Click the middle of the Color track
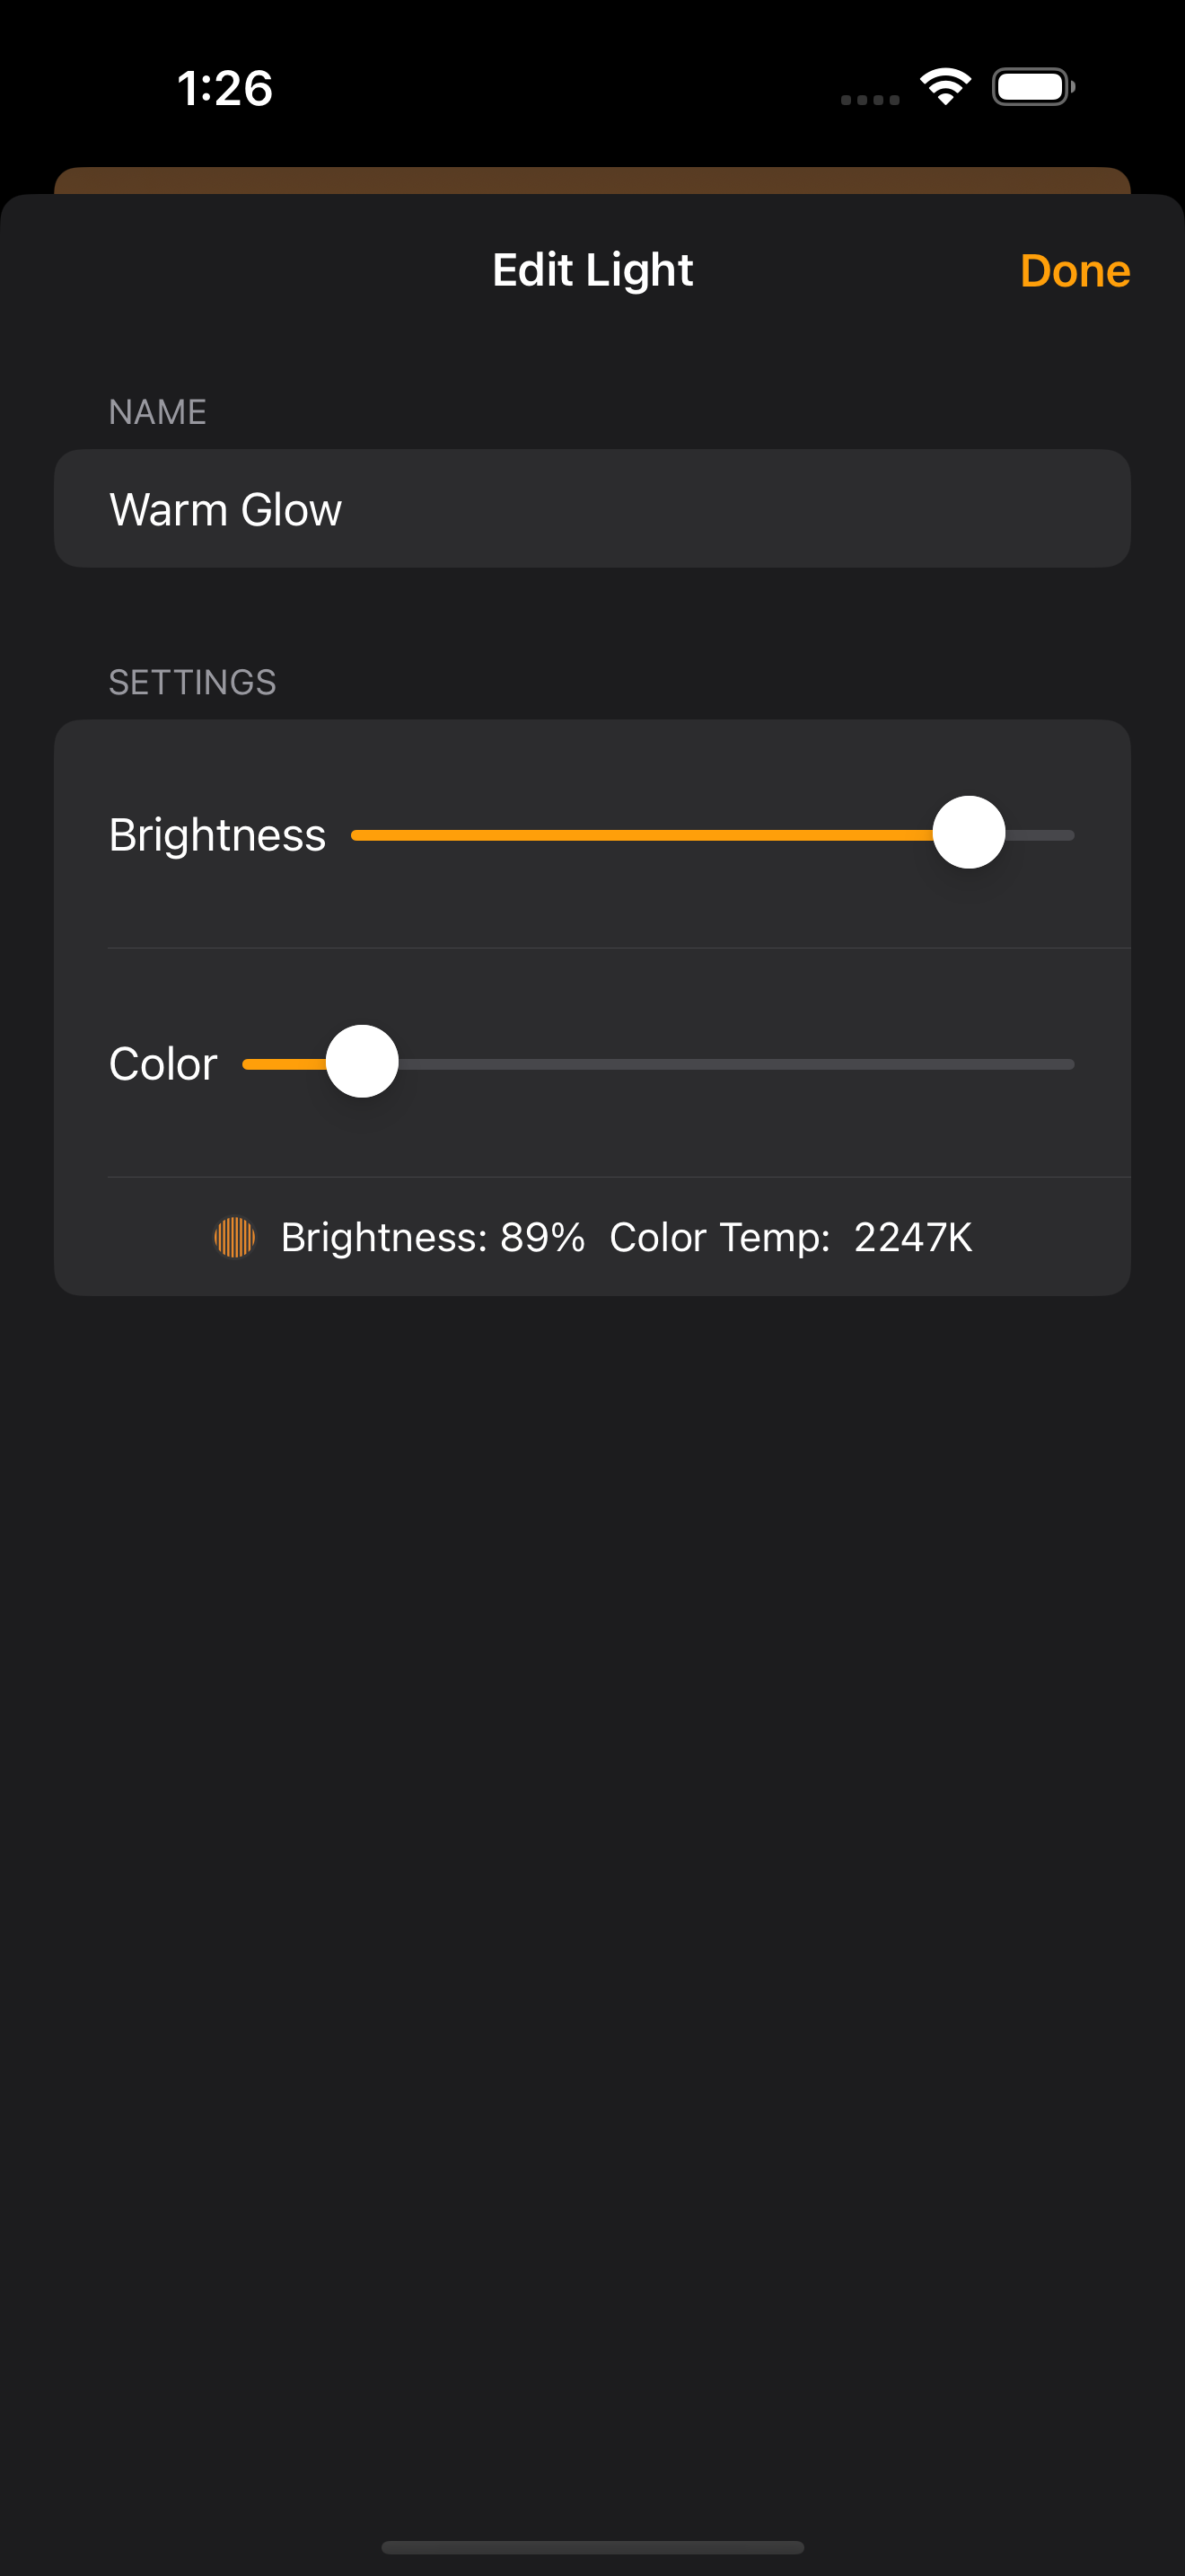The width and height of the screenshot is (1185, 2576). 658,1064
